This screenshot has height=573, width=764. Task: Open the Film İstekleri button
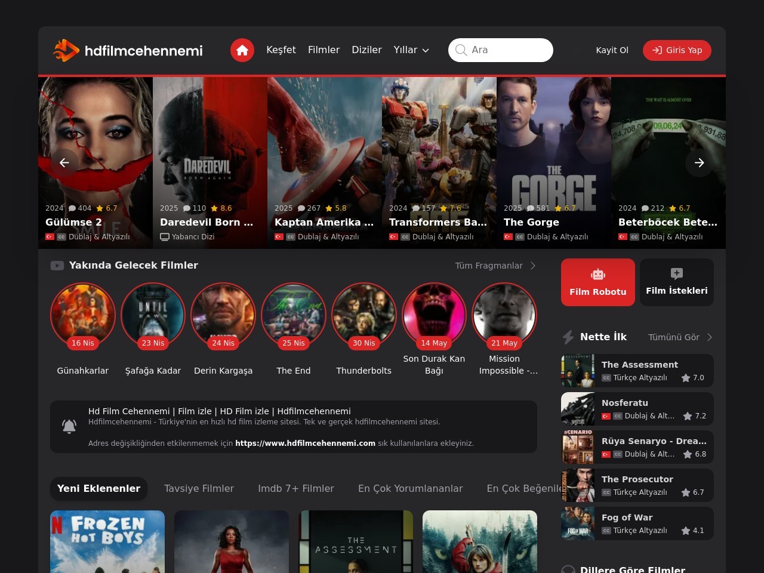677,282
